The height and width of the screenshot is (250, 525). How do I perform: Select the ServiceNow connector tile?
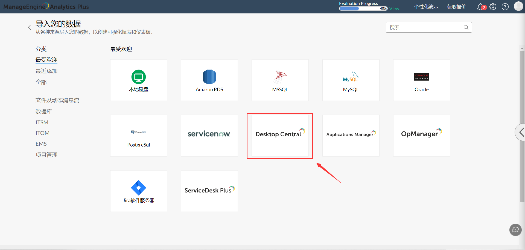point(209,136)
